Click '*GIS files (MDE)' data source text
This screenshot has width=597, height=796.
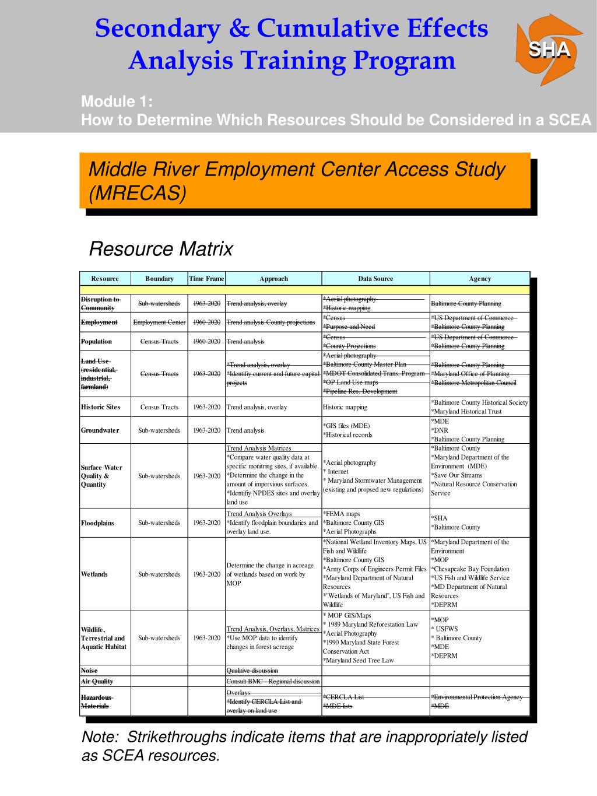click(x=346, y=426)
